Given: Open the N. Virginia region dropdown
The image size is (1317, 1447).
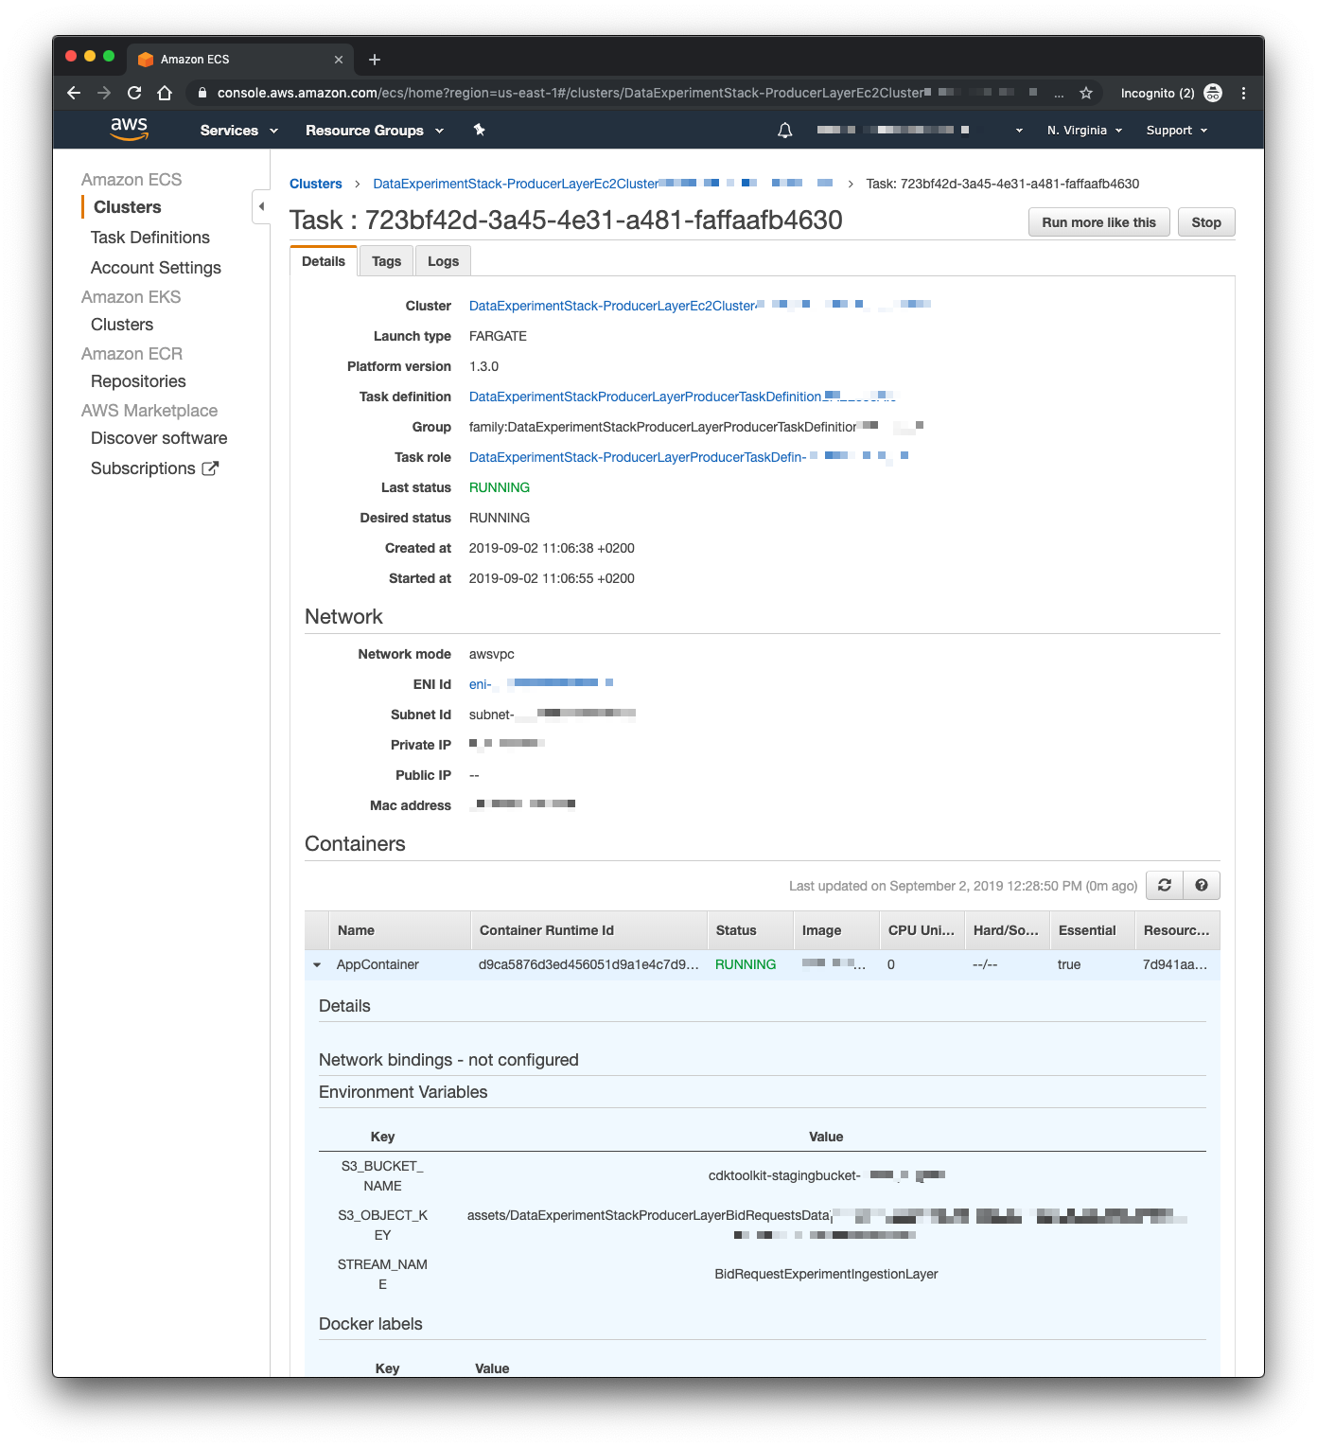Looking at the screenshot, I should coord(1084,131).
